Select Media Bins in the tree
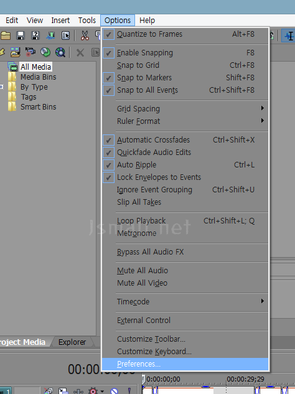295x394 pixels. tap(39, 77)
